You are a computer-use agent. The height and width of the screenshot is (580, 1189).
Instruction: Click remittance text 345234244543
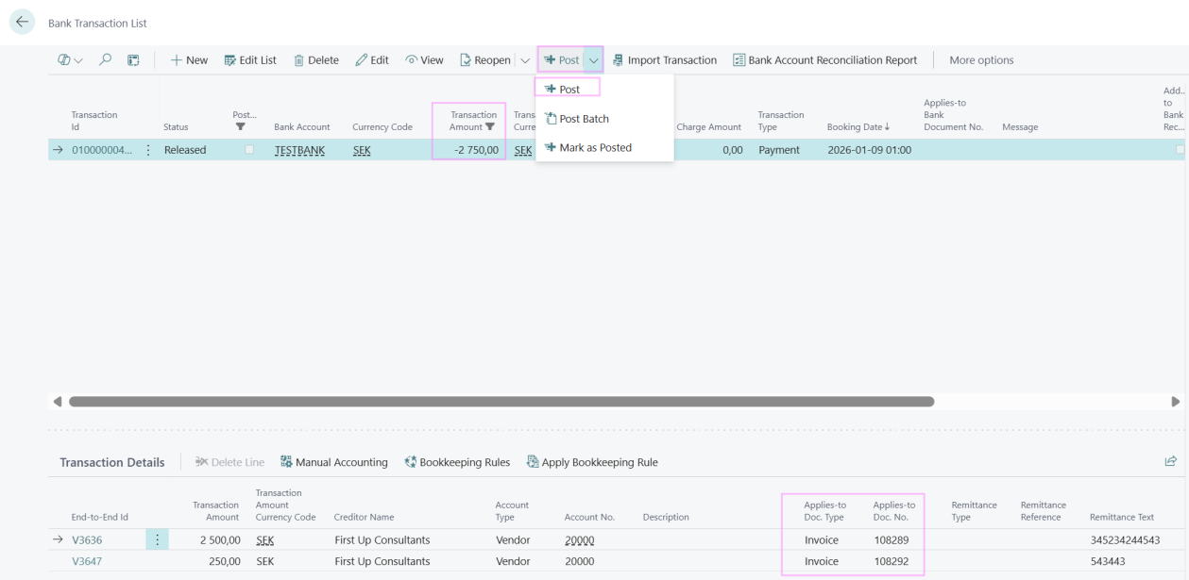[x=1125, y=540]
